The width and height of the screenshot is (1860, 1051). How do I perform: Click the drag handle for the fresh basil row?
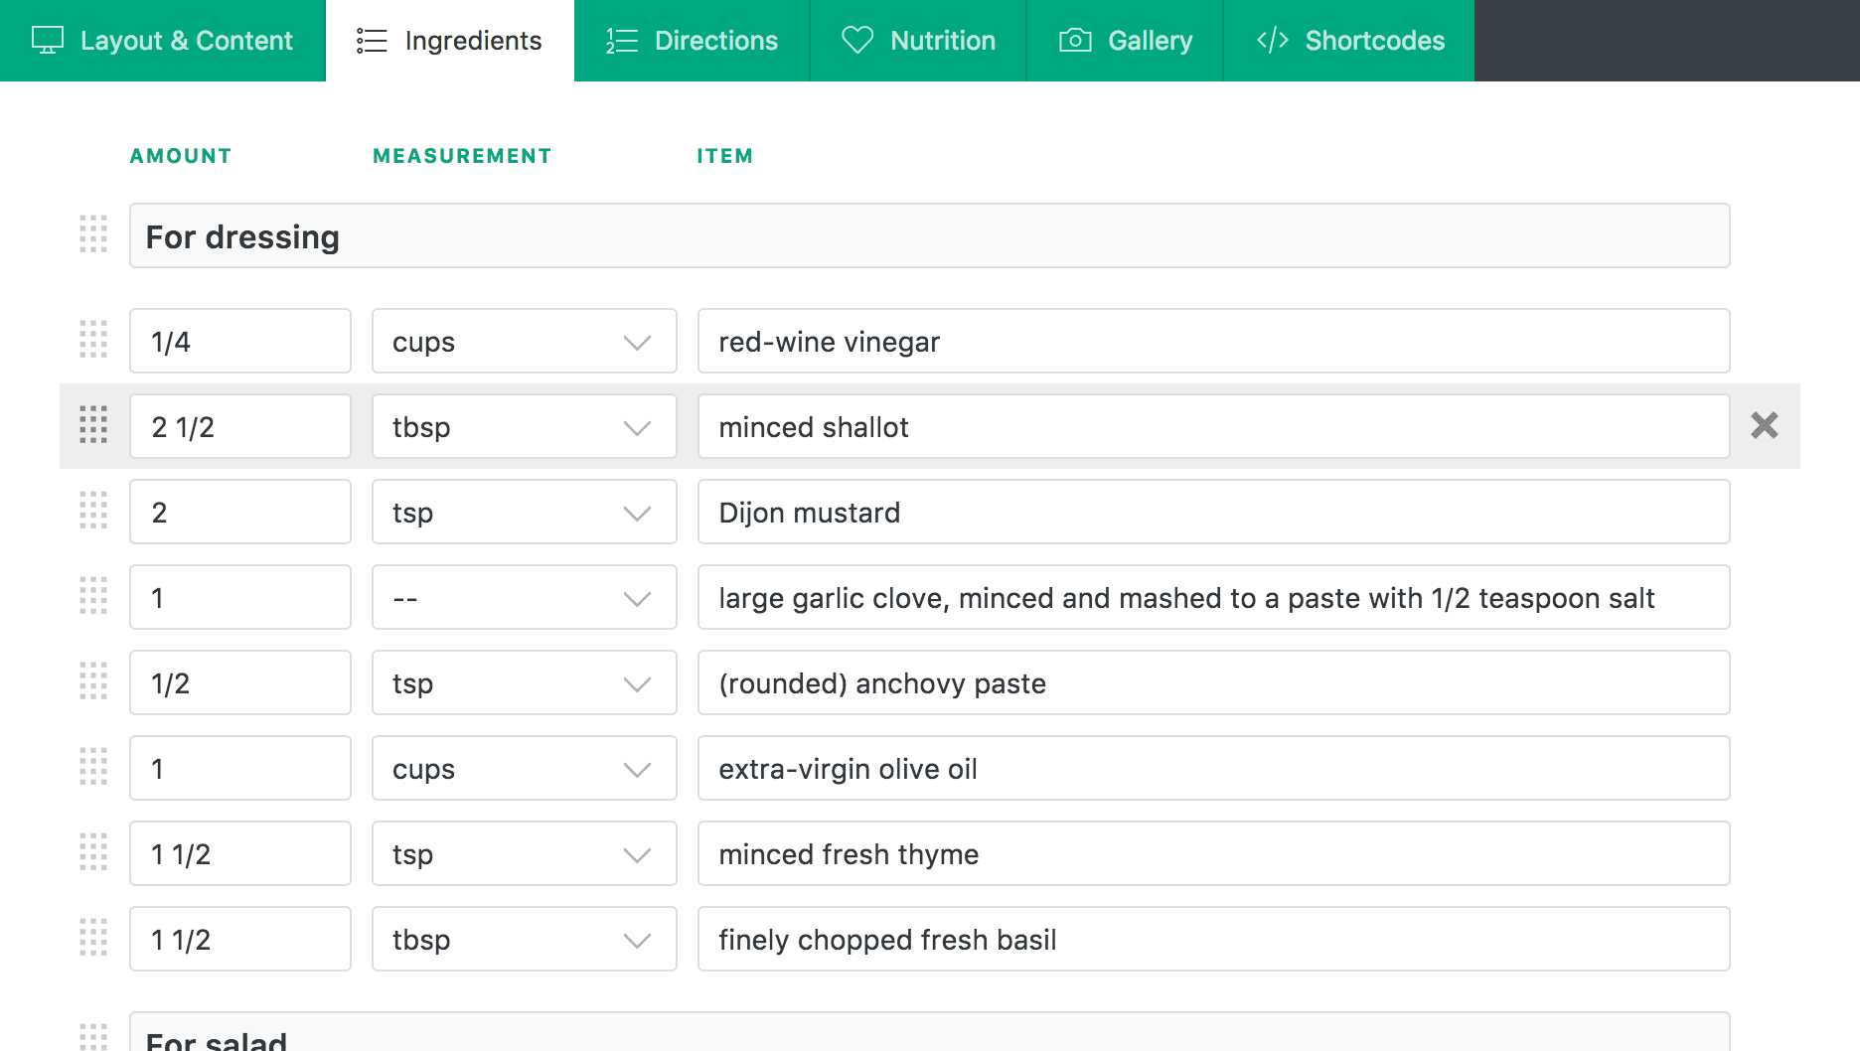tap(93, 939)
